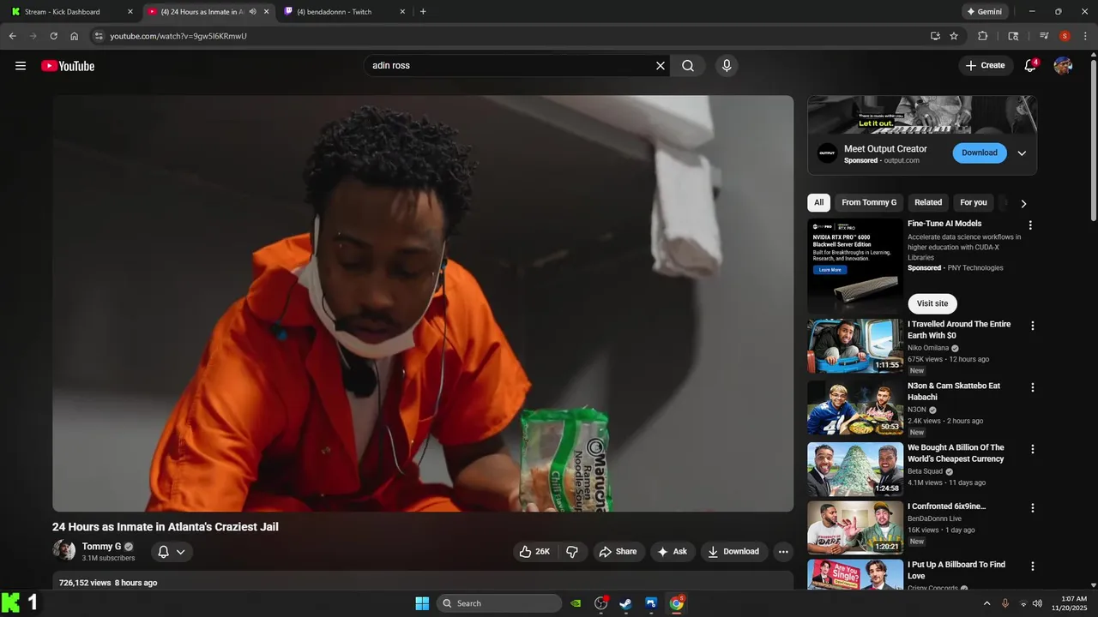Click the Create button
Screen dimensions: 1098x617
click(x=985, y=65)
